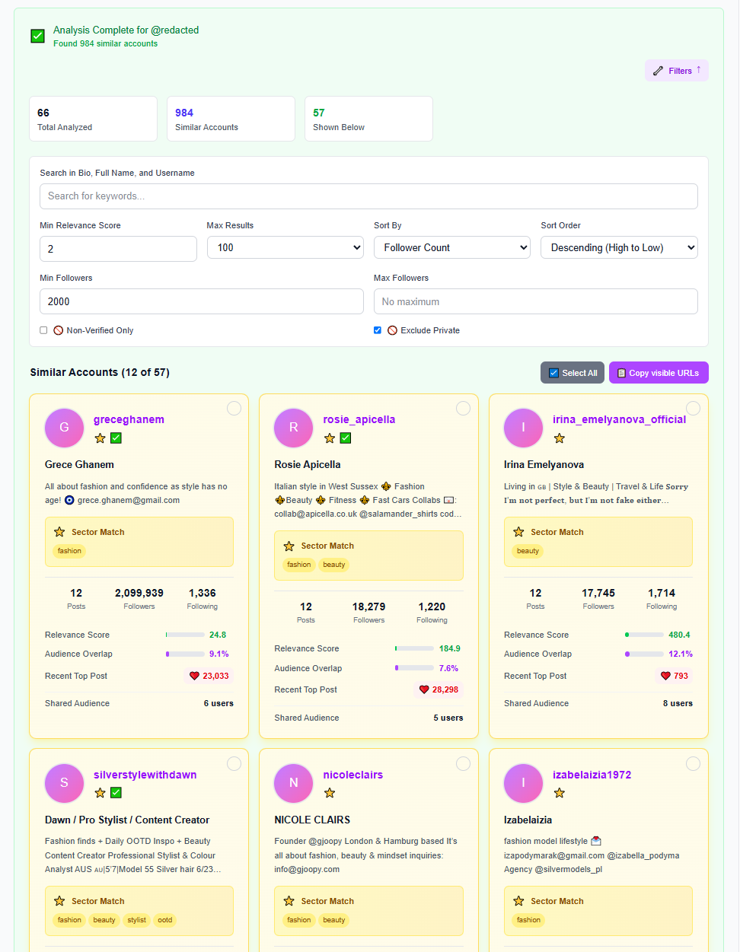Click the star icon in irina_emelyanova_official Sector Match
This screenshot has width=740, height=952.
518,532
